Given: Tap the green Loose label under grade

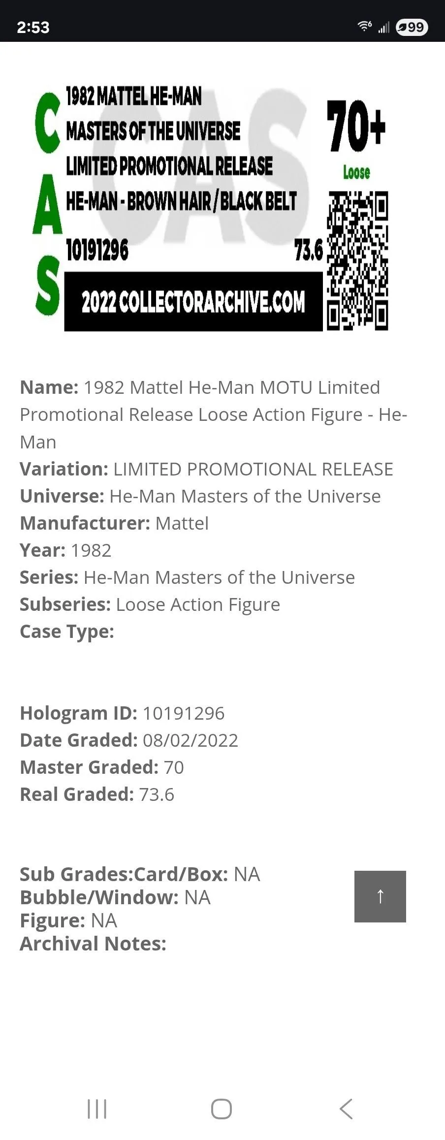Looking at the screenshot, I should [x=356, y=172].
